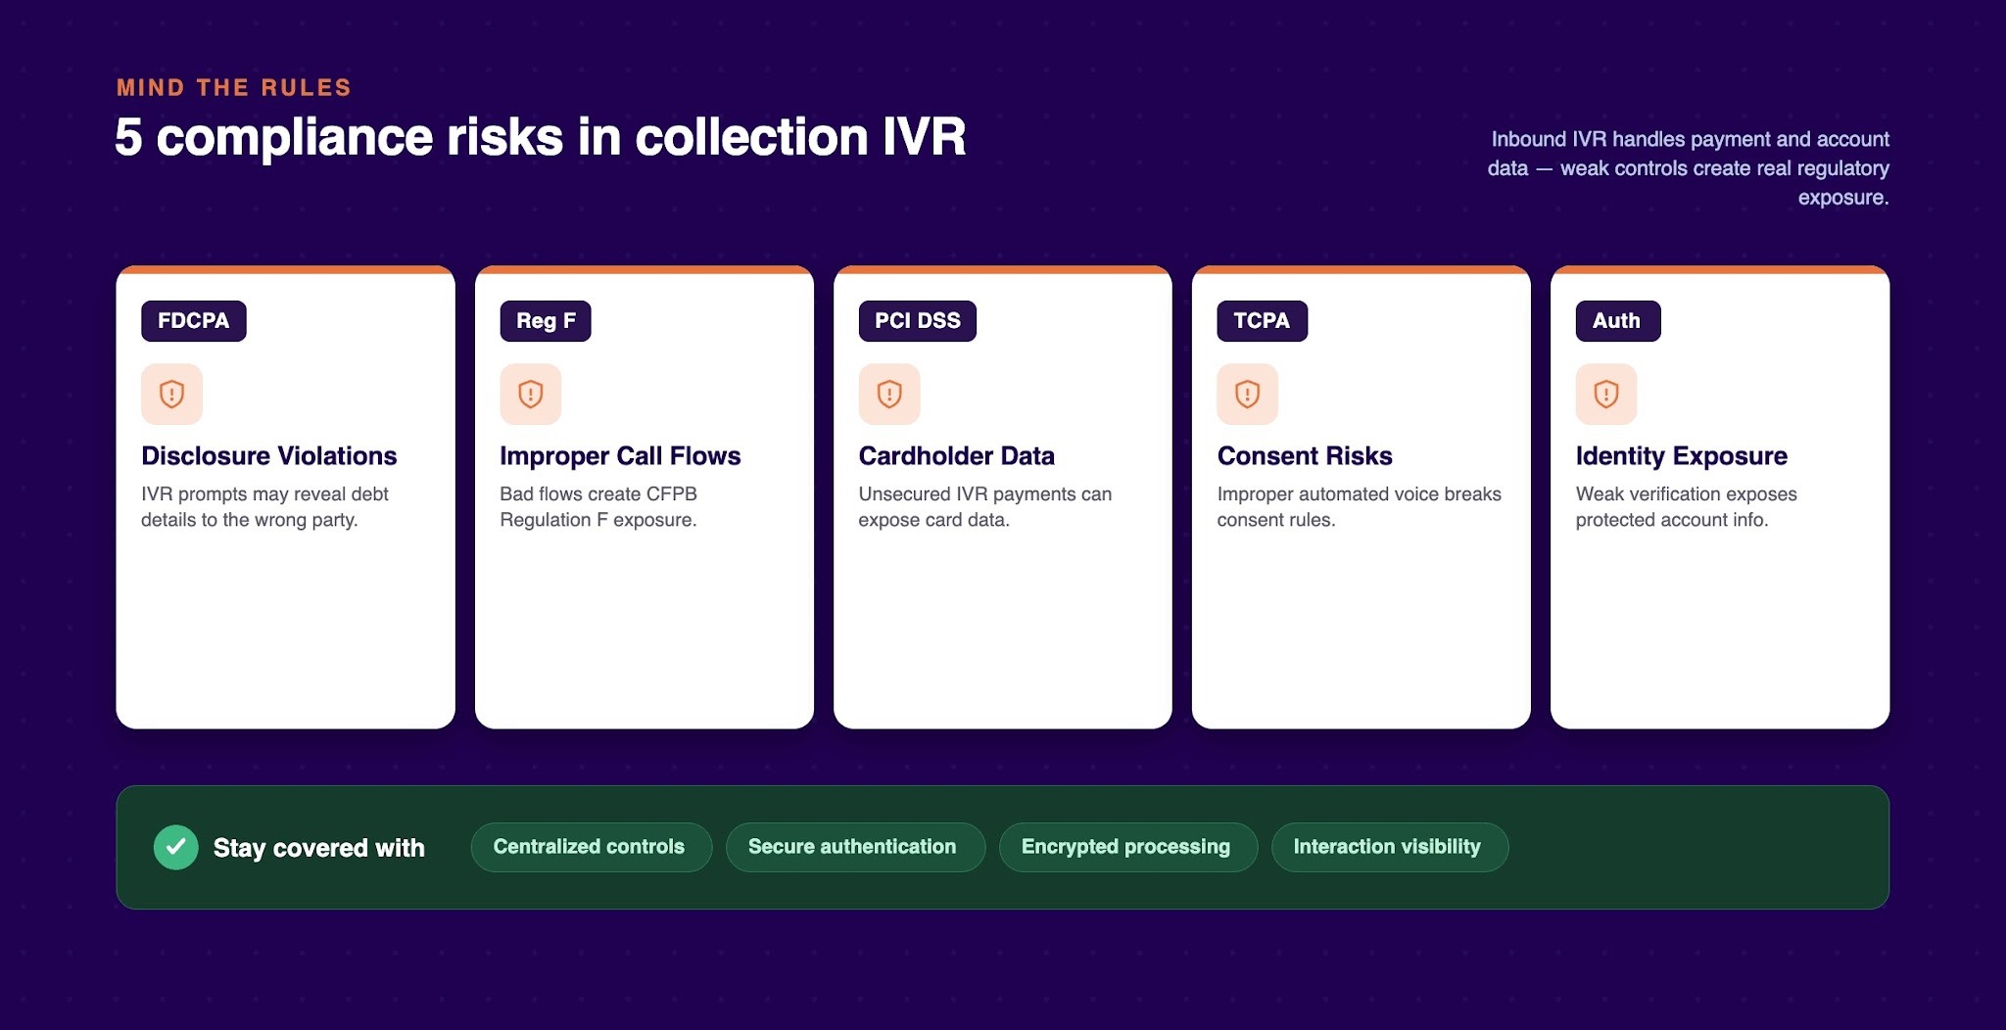Click 'Weak verification exposes' description

tap(1687, 507)
